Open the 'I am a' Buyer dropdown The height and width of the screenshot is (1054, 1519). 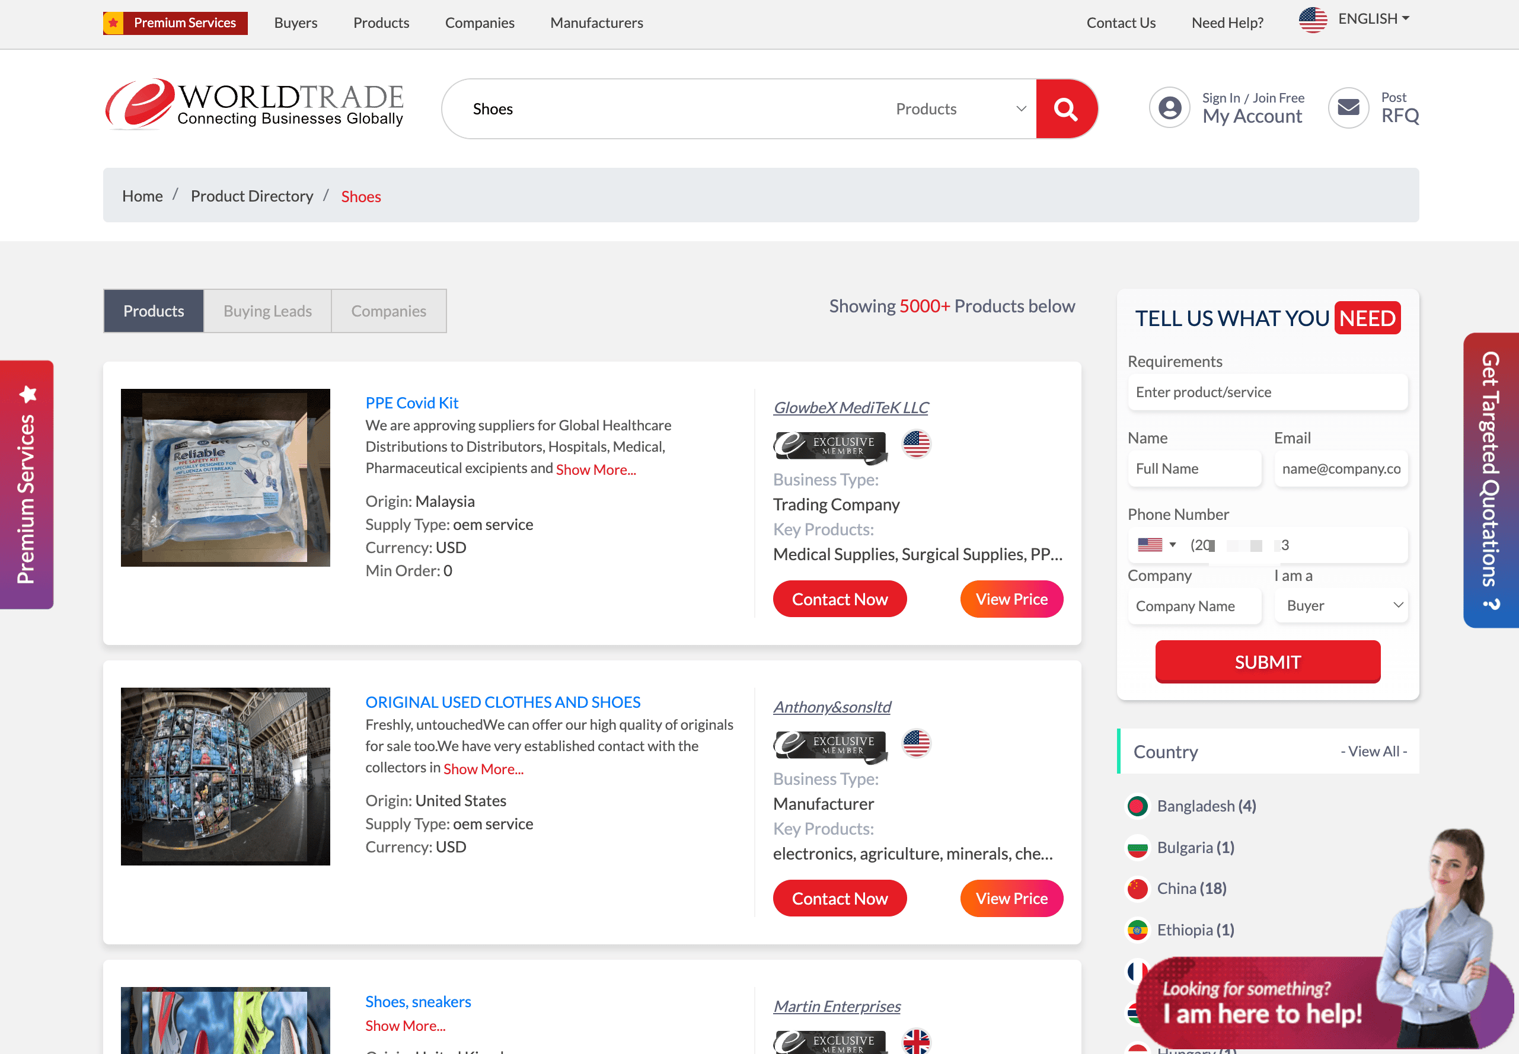coord(1341,606)
